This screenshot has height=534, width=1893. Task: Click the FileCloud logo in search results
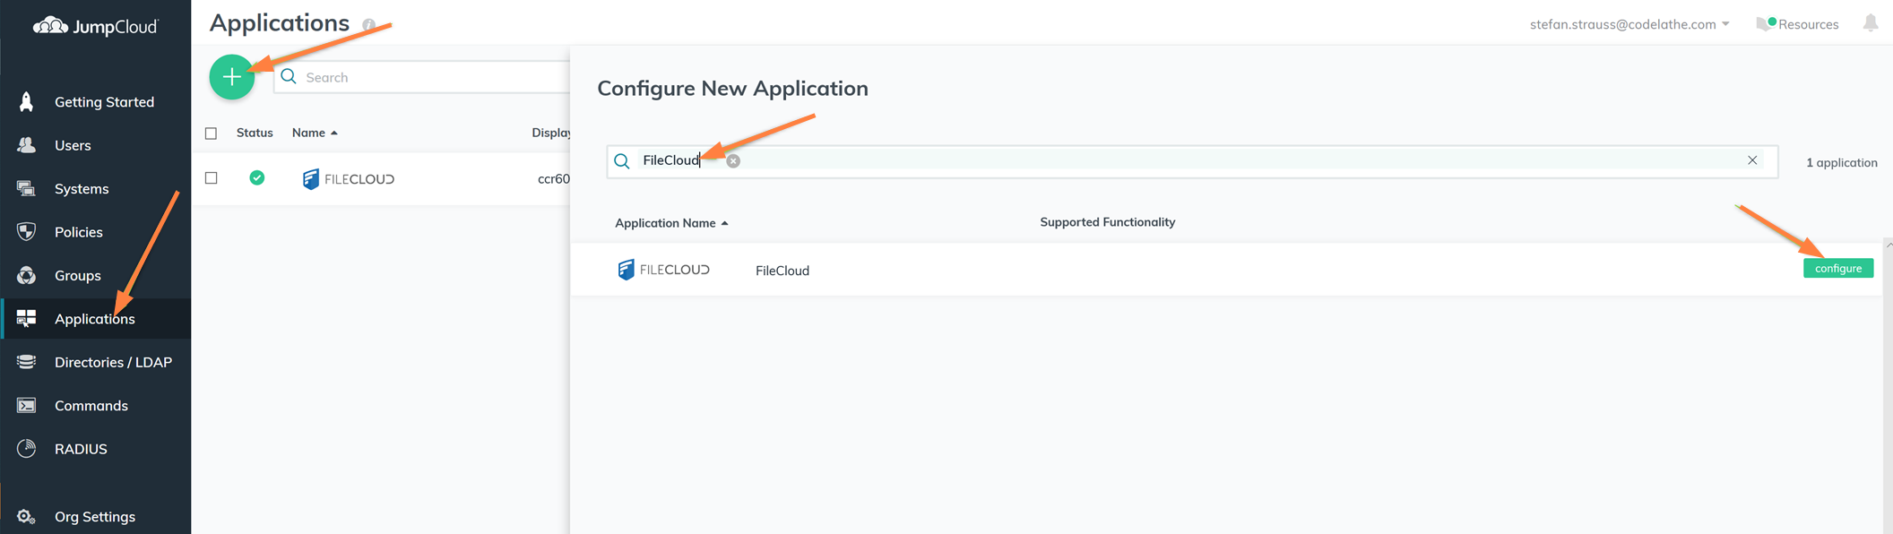[663, 270]
